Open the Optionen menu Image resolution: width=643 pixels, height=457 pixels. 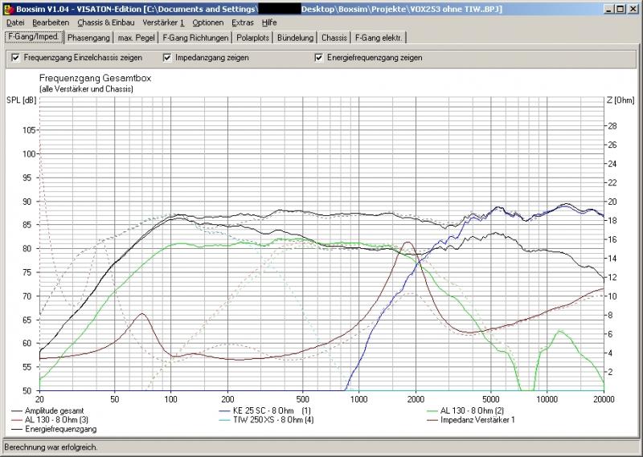point(207,22)
